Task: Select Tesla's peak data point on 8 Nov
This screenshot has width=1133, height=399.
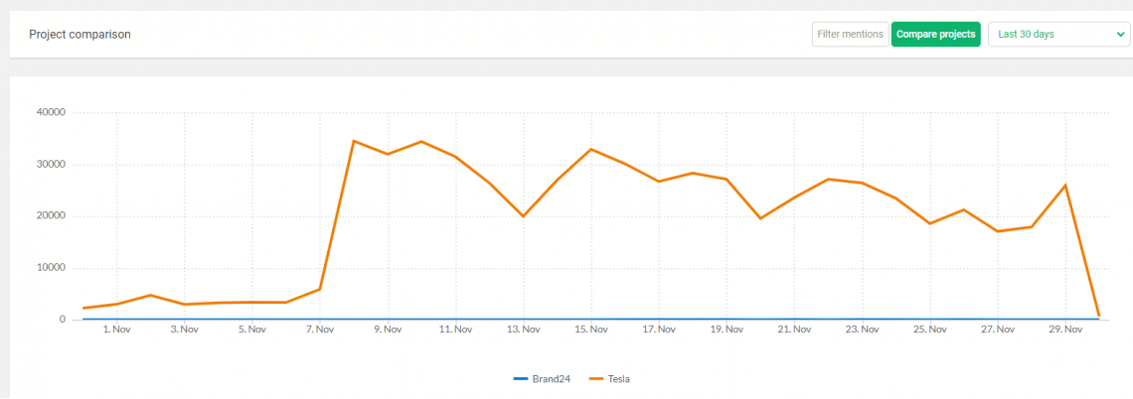Action: click(x=354, y=141)
